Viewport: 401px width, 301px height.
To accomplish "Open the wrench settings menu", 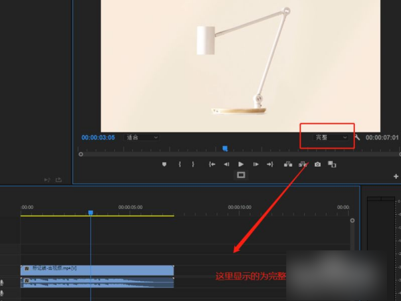I will coord(358,137).
